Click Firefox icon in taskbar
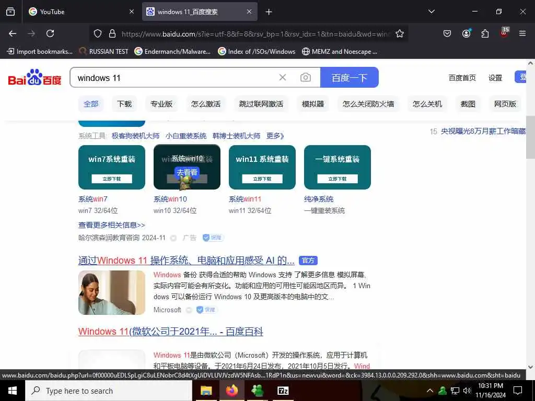Screen dimensions: 535x401 [x=232, y=391]
